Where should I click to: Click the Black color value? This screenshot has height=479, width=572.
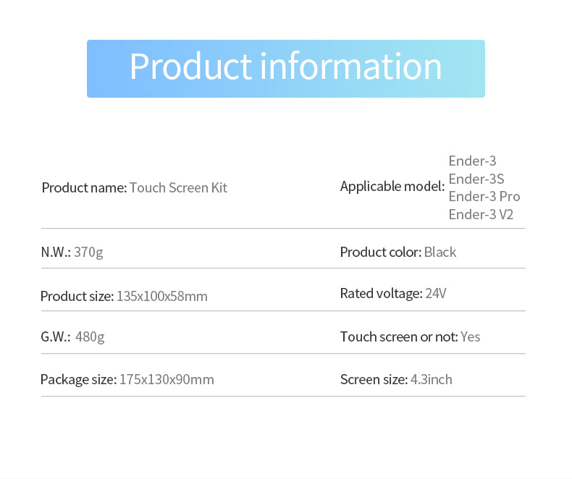[x=440, y=253]
